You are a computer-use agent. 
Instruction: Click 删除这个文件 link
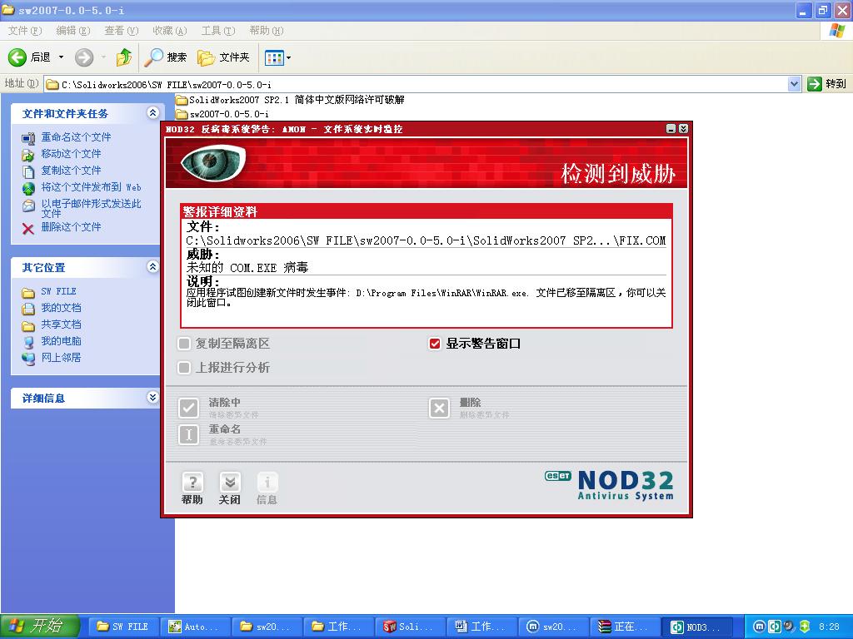(72, 227)
